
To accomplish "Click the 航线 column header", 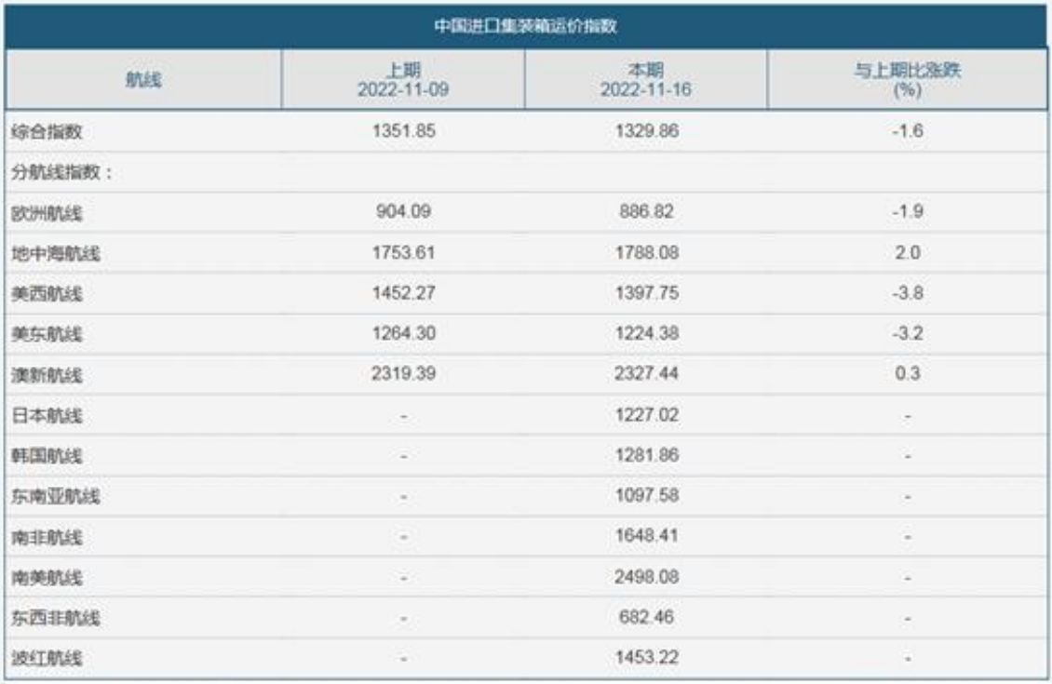I will [143, 80].
